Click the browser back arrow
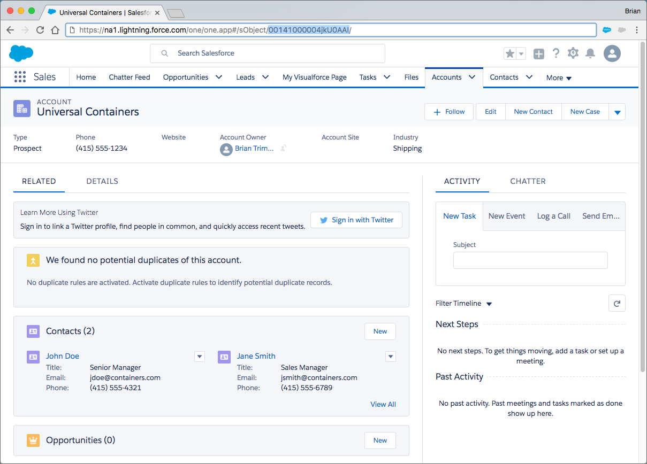This screenshot has height=464, width=647. click(10, 30)
